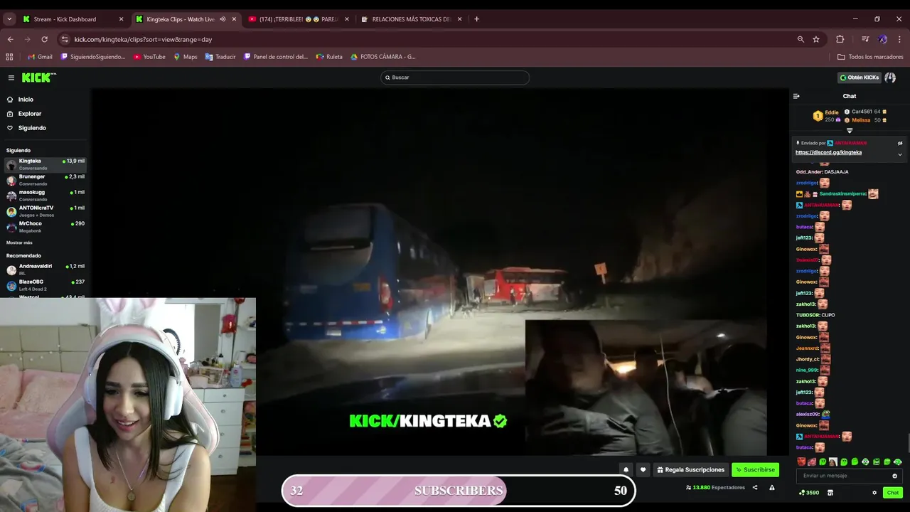View site information icon in address bar
Screen dimensions: 910x512
click(65, 39)
